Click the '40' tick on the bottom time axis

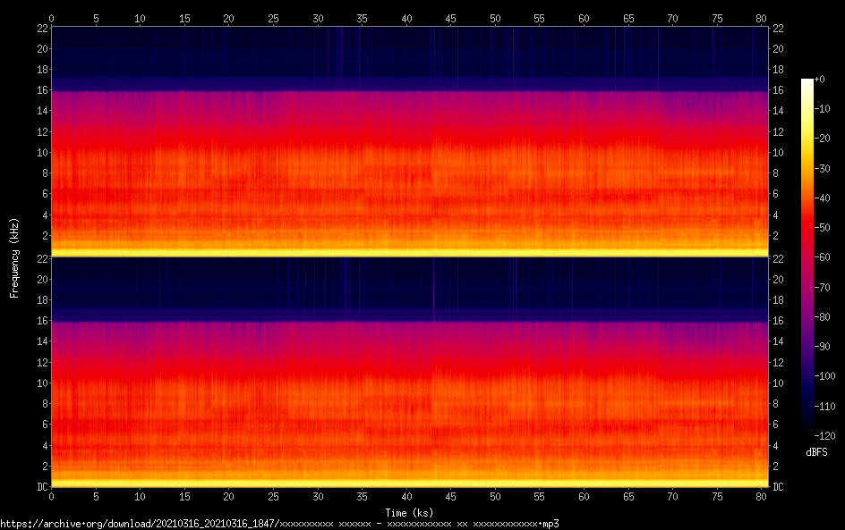406,497
